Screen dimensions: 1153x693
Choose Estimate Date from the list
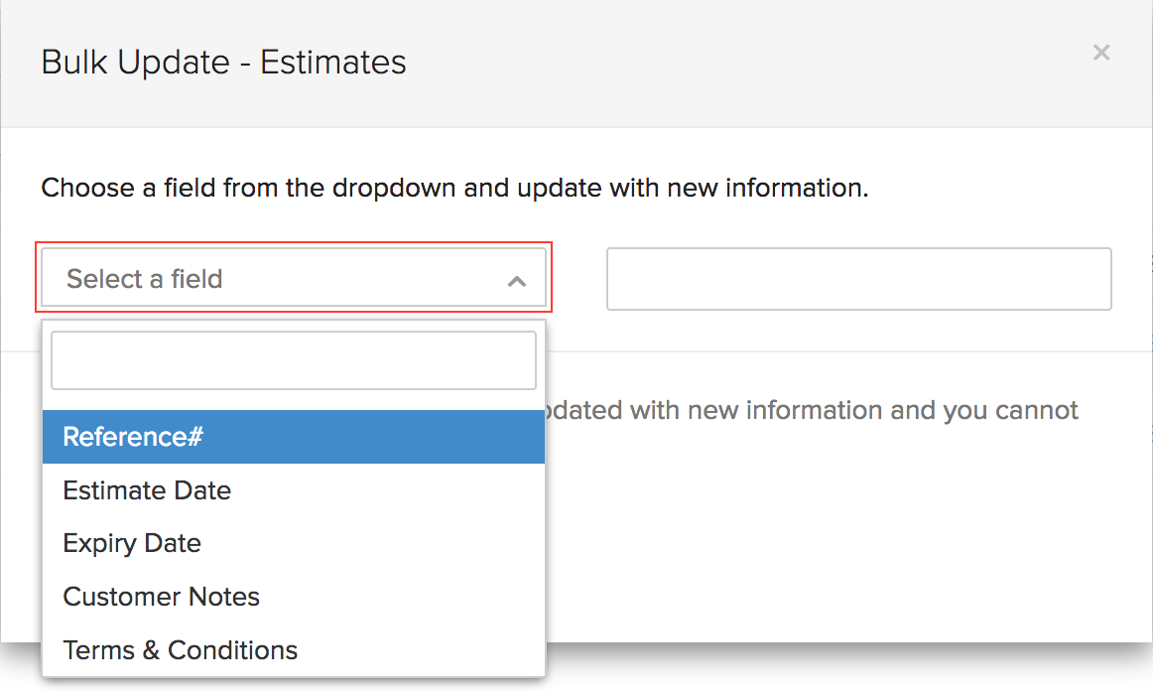[x=147, y=490]
